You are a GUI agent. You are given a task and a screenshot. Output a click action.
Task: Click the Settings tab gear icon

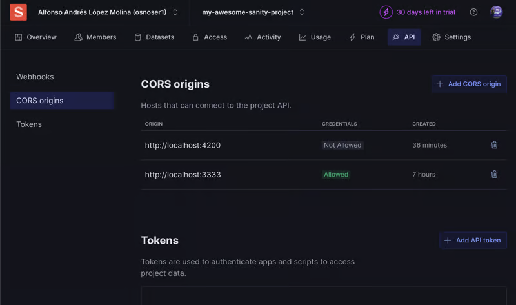pyautogui.click(x=437, y=37)
